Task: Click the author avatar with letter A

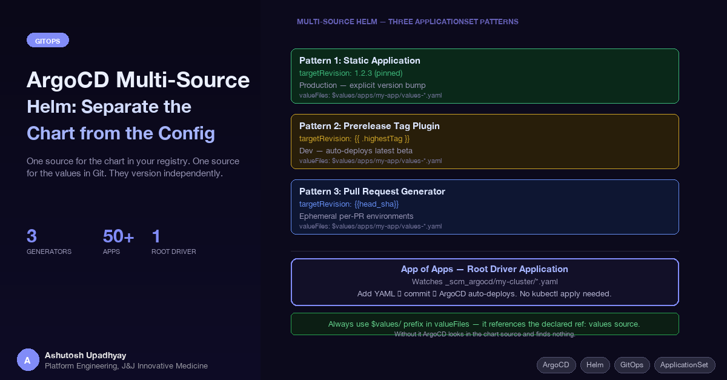Action: coord(27,360)
